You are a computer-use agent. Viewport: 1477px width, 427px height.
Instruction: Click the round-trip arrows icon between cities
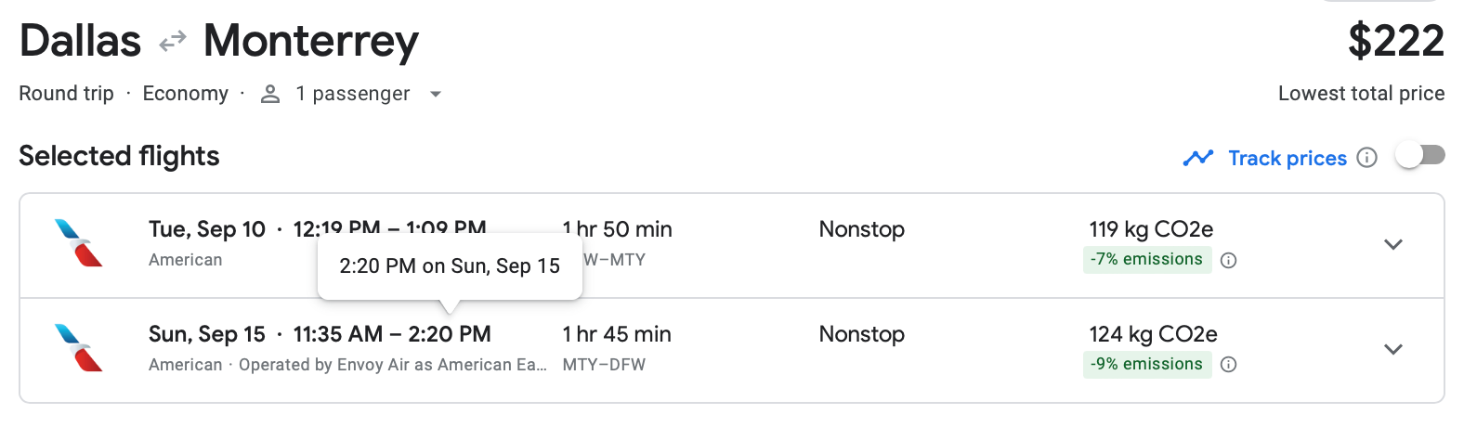coord(173,42)
